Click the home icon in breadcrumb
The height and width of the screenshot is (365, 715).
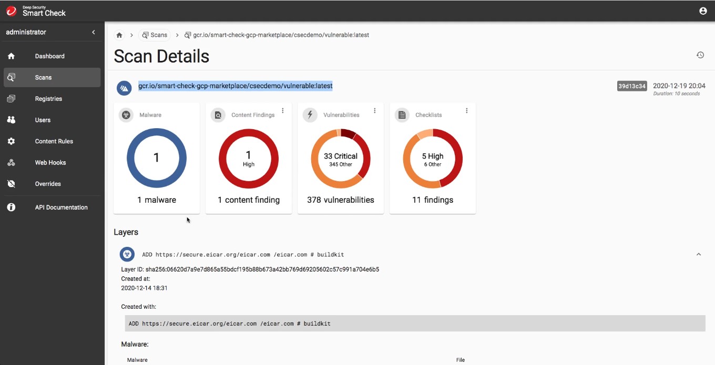(x=119, y=35)
